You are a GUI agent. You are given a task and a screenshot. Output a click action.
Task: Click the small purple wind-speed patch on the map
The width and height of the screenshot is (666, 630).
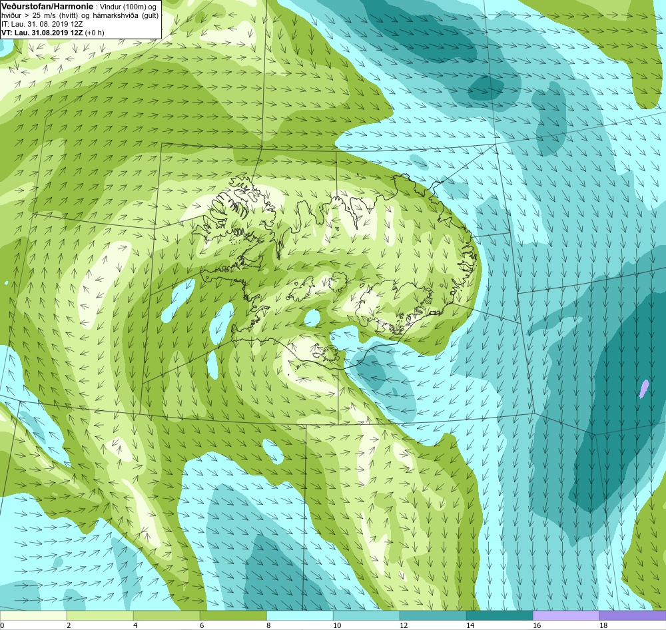(644, 389)
